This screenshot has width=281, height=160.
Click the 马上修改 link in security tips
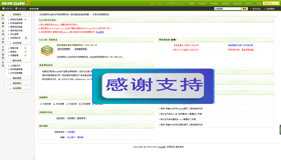(x=100, y=32)
